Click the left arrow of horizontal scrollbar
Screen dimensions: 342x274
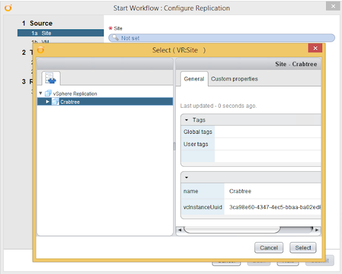[x=180, y=230]
